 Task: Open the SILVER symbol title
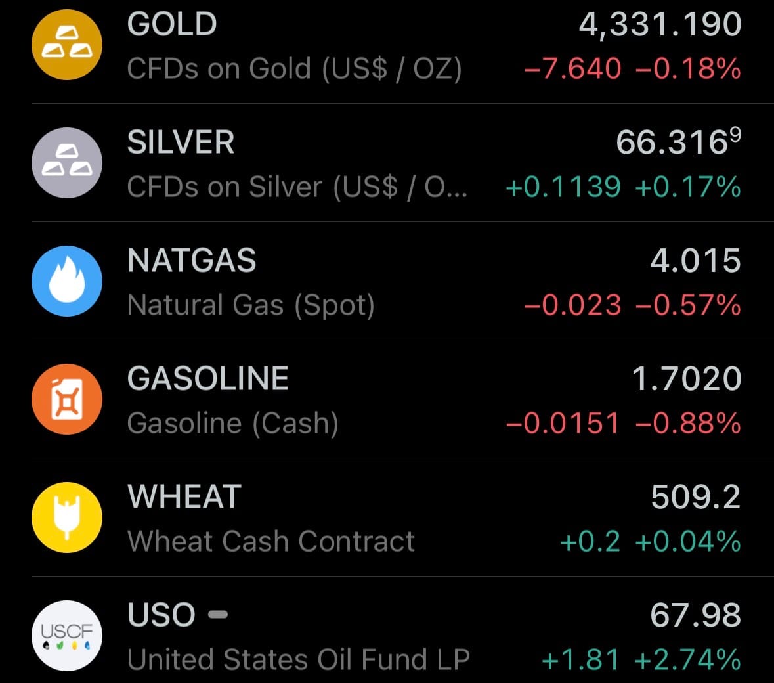click(181, 143)
